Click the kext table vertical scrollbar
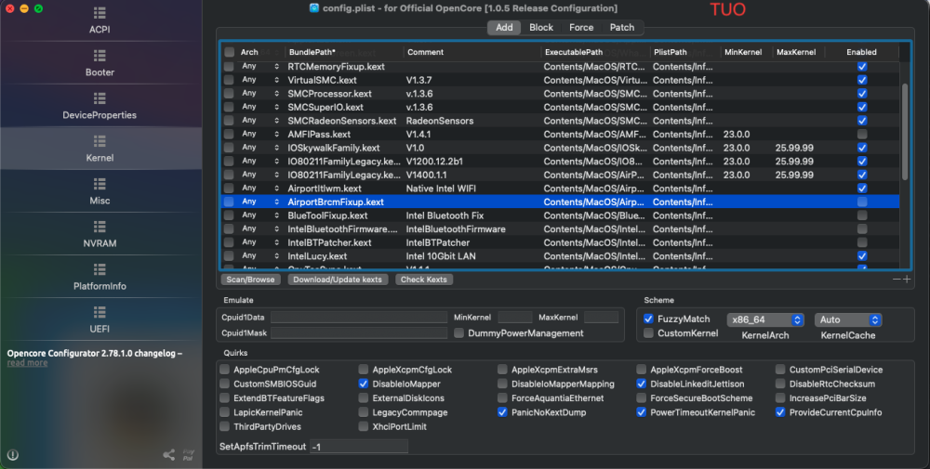930x469 pixels. click(905, 132)
